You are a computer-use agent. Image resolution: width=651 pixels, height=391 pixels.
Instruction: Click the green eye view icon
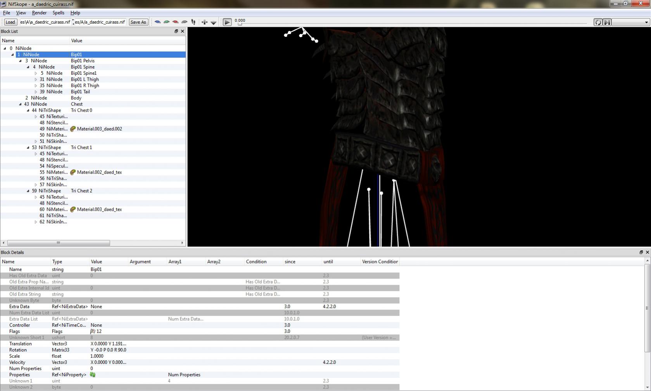[x=166, y=22]
